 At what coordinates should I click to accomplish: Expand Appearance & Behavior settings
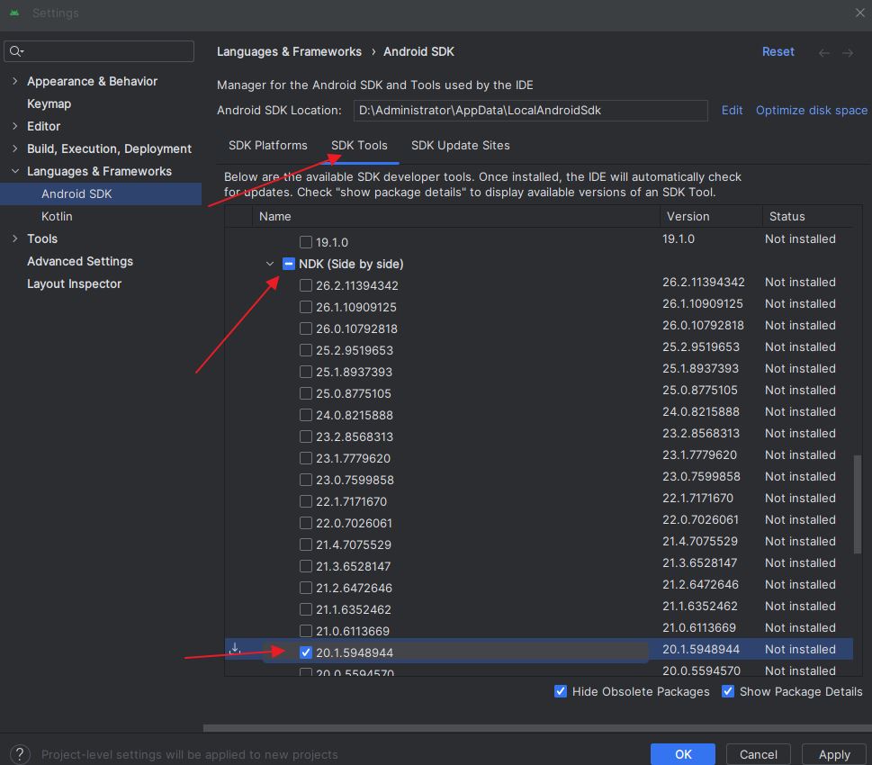click(14, 81)
